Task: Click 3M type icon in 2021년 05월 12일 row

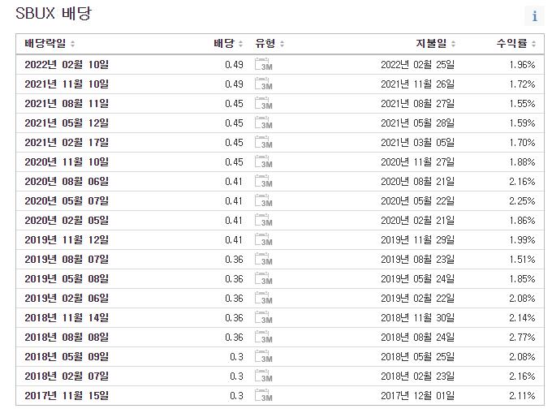Action: (x=264, y=123)
